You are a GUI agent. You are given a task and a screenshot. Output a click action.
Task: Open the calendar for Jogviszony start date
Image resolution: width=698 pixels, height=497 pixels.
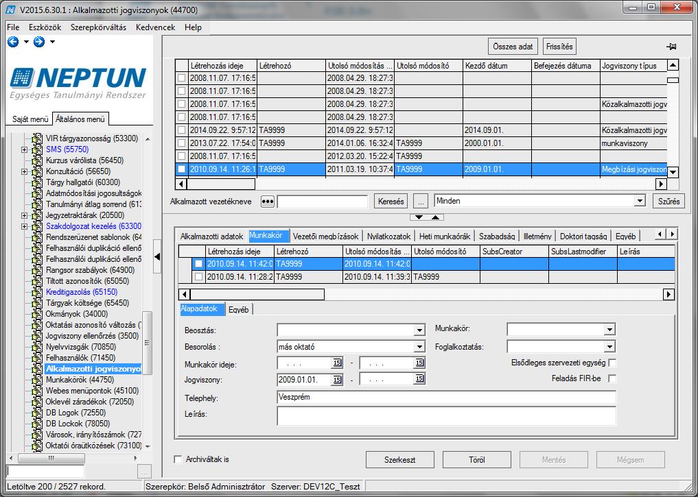(x=337, y=380)
